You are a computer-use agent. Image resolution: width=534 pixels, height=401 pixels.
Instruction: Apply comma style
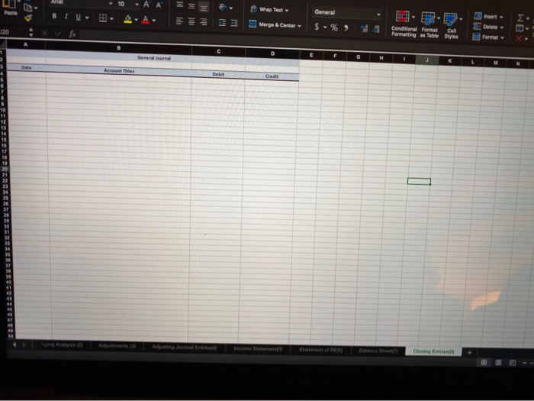coord(346,28)
